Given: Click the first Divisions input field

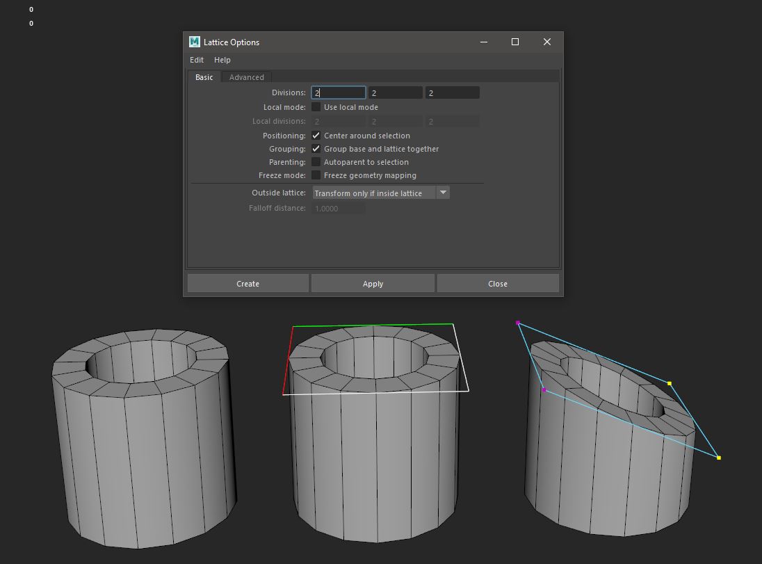Looking at the screenshot, I should pos(338,92).
